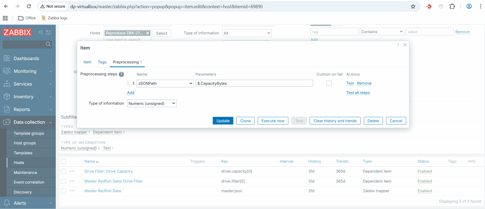Enable the Custom on fail checkbox

point(329,83)
